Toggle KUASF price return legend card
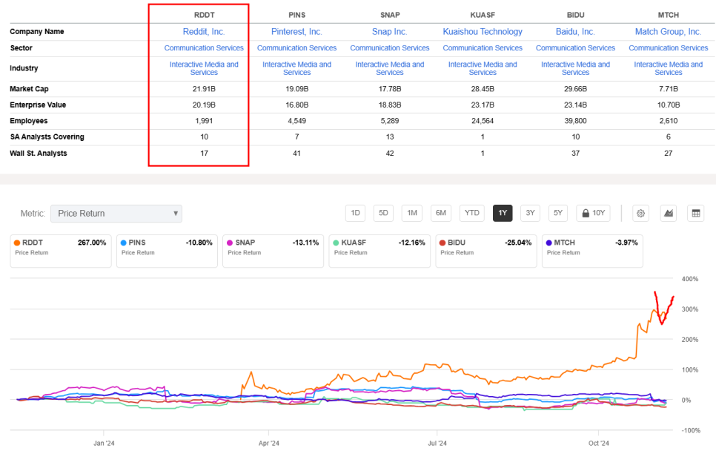Viewport: 716px width, 454px height. click(x=380, y=251)
